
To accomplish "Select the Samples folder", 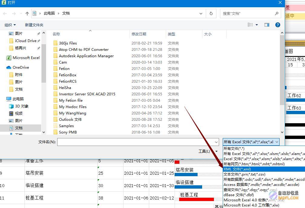I will click(x=66, y=126).
